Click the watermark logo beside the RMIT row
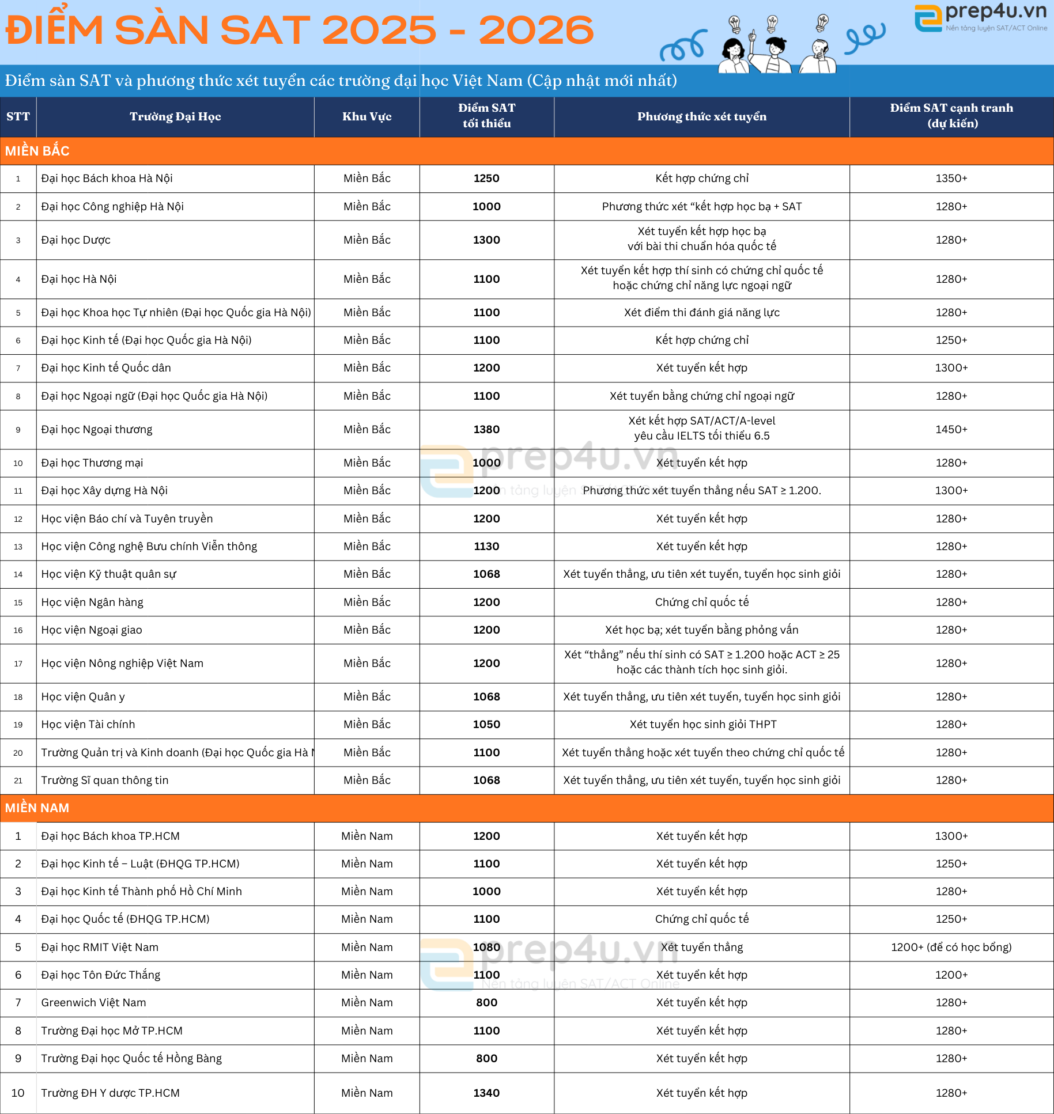The width and height of the screenshot is (1054, 1114). pos(448,963)
